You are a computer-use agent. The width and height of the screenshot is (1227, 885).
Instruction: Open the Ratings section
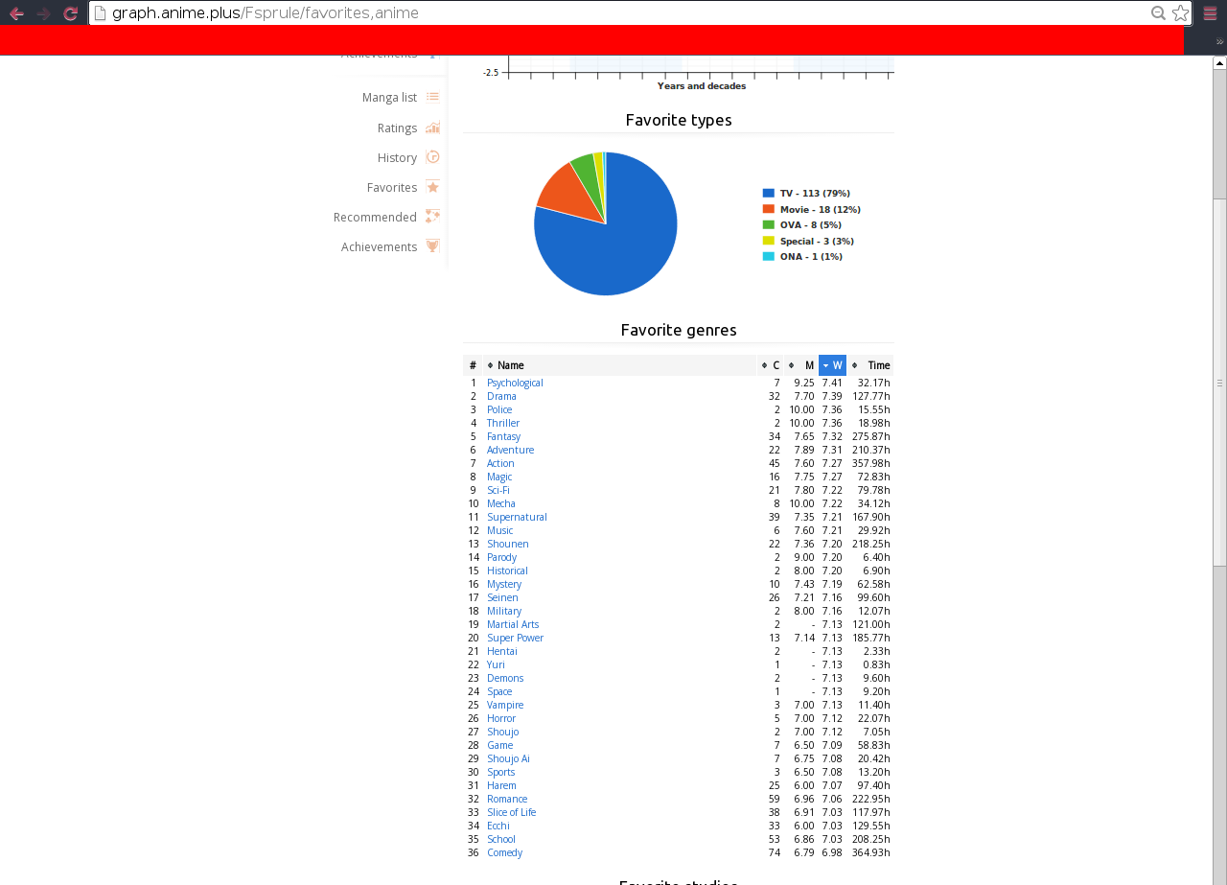coord(397,128)
